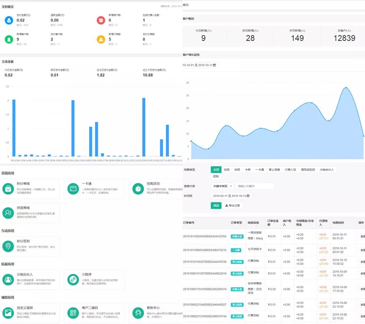
Task: Click the tallest bar in 交易金额 chart
Action: (144, 127)
